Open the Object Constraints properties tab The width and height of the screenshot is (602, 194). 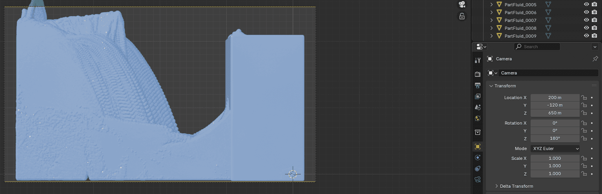coord(477,169)
